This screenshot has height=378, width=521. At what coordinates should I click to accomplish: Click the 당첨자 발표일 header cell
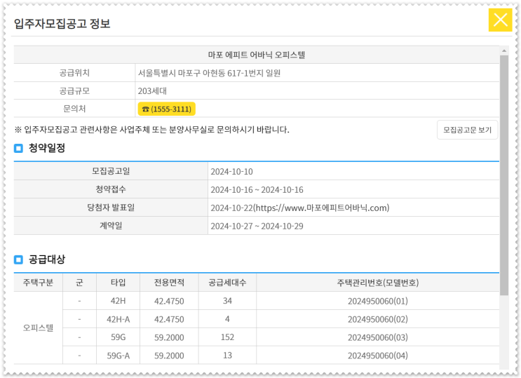click(111, 208)
